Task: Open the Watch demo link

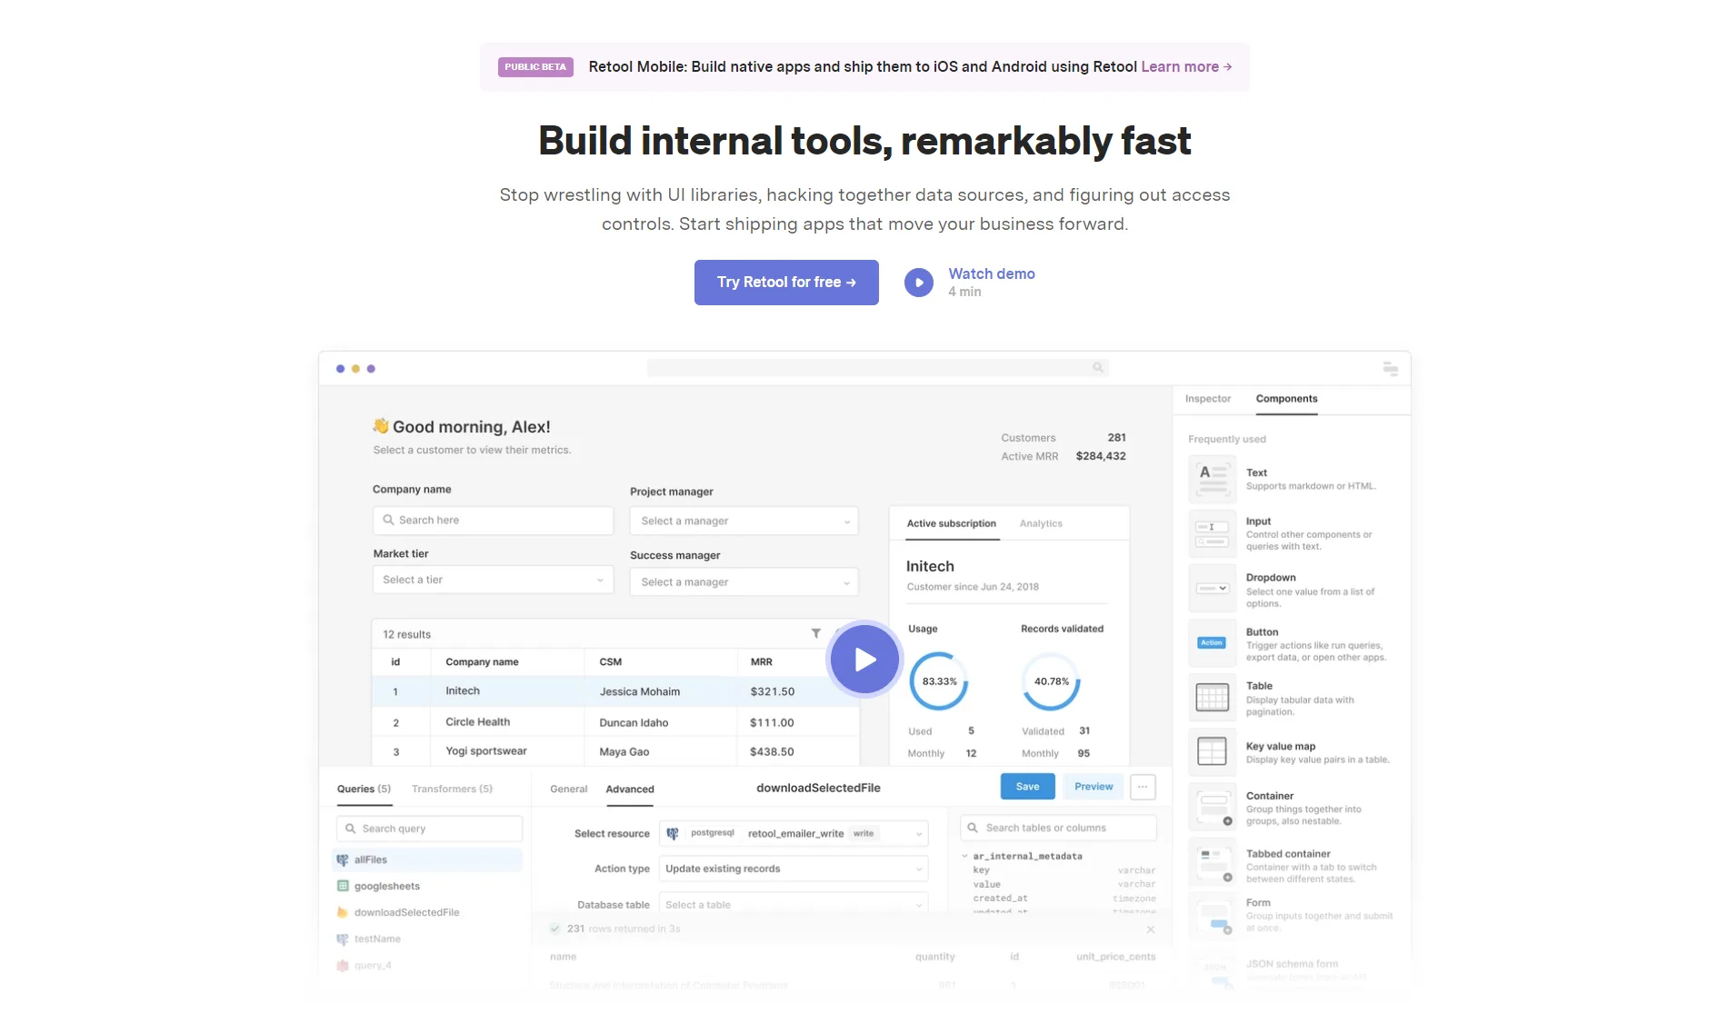Action: pyautogui.click(x=991, y=273)
